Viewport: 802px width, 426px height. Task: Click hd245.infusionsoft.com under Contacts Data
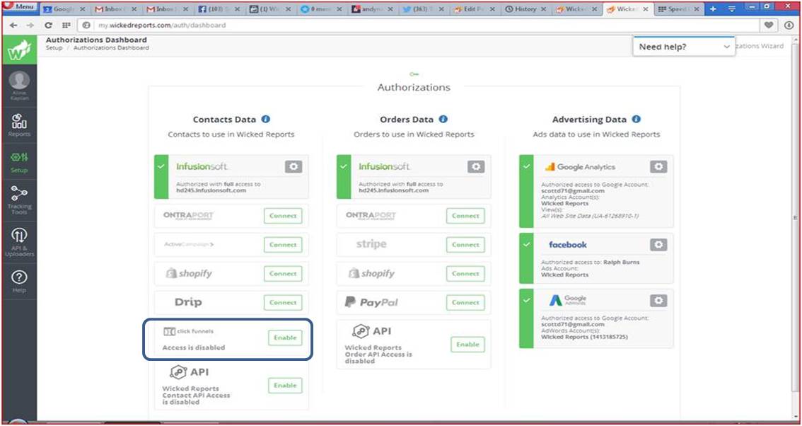tap(211, 190)
